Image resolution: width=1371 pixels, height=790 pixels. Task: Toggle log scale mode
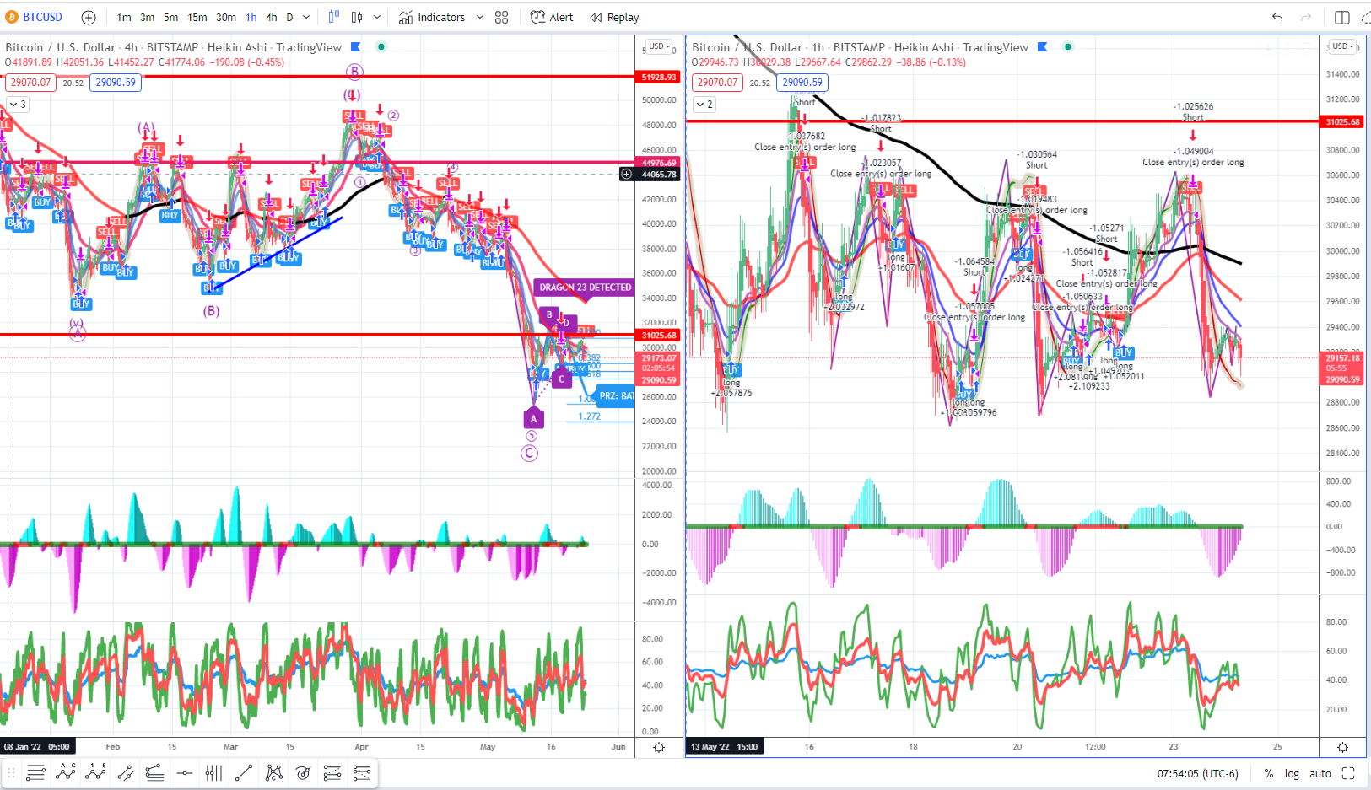[1292, 773]
